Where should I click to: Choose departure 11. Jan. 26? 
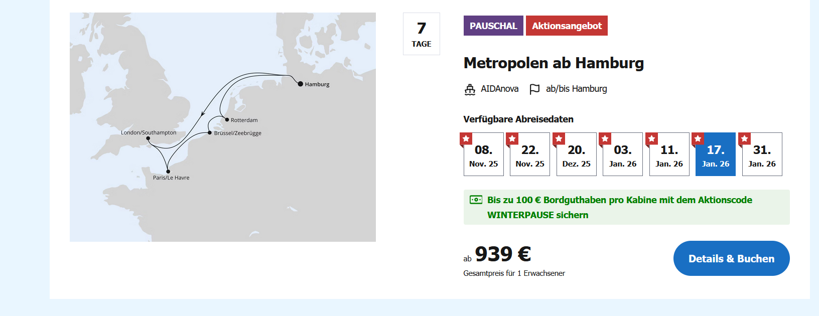pyautogui.click(x=669, y=155)
